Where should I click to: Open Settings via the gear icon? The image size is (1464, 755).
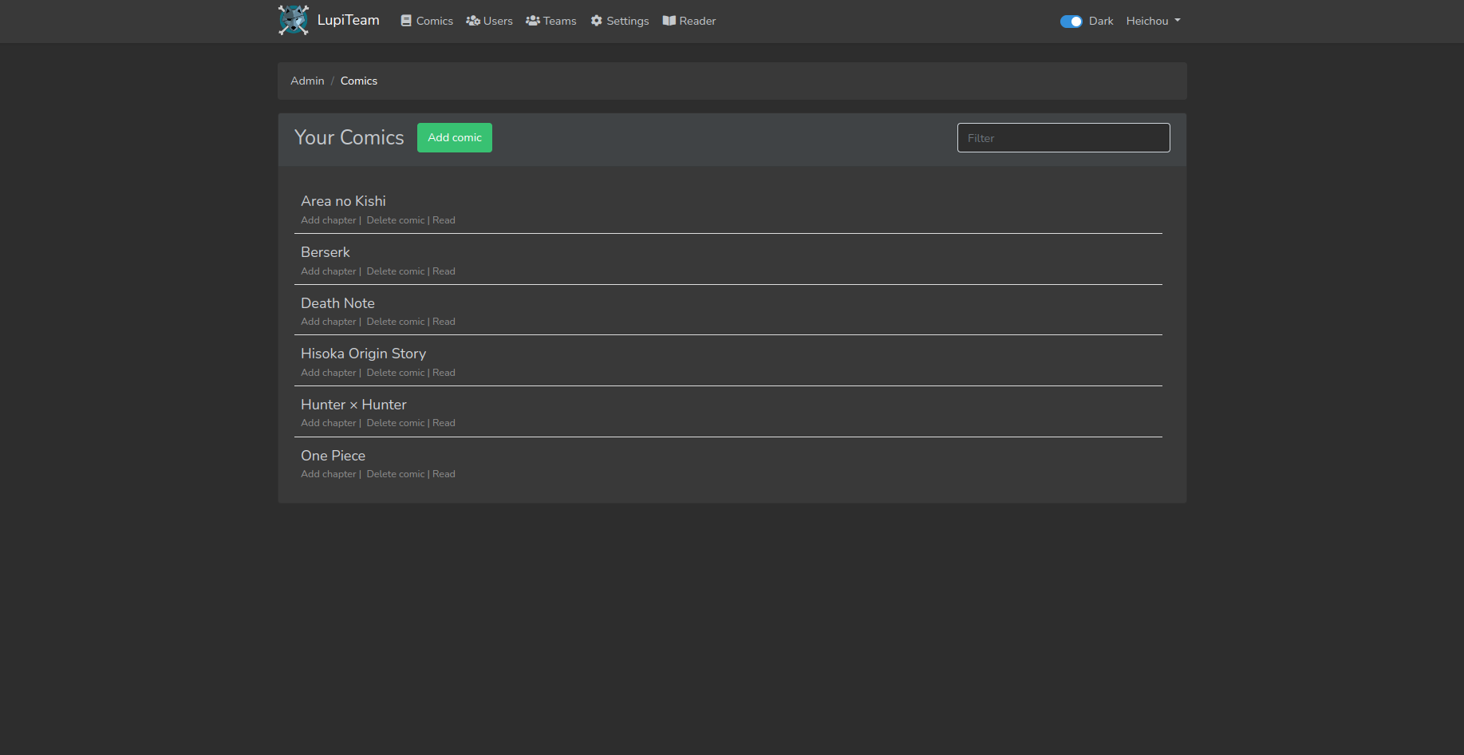[596, 20]
